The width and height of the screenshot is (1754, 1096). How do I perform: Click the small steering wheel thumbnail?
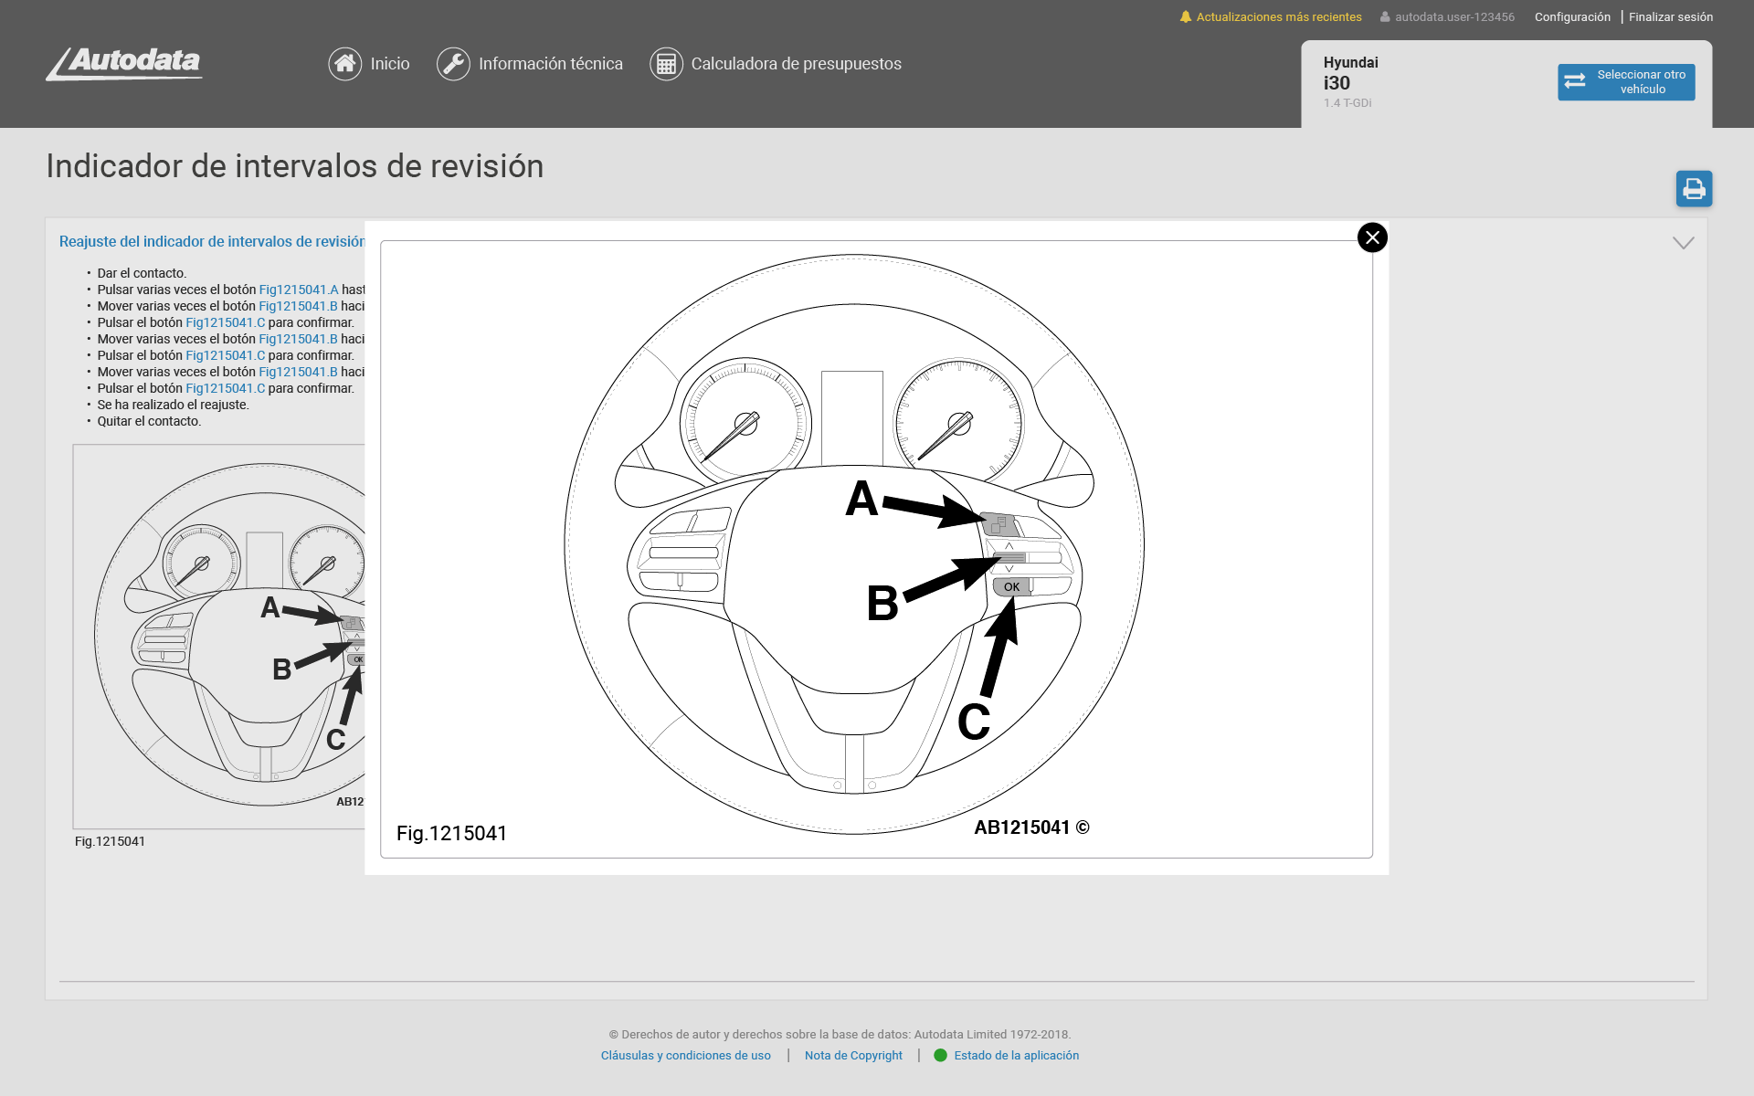tap(219, 637)
